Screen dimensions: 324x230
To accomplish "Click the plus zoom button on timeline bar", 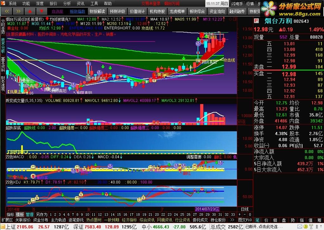I will click(x=239, y=214).
